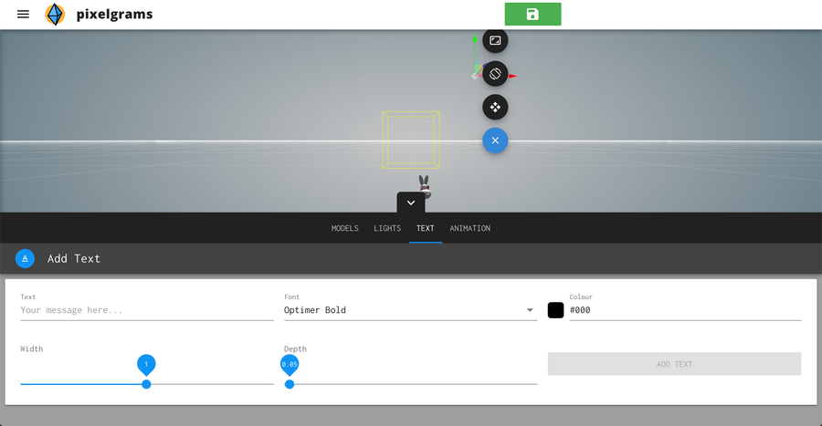The image size is (822, 426).
Task: Select the rotate tool button
Action: [x=495, y=74]
